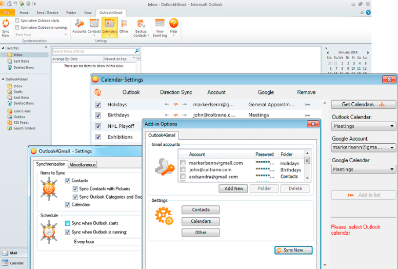This screenshot has height=269, width=398.
Task: Switch to Calendar navigation pane
Action: click(x=13, y=263)
